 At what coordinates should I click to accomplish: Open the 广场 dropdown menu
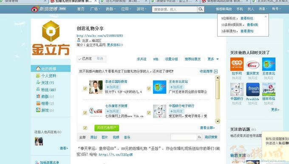click(x=95, y=9)
